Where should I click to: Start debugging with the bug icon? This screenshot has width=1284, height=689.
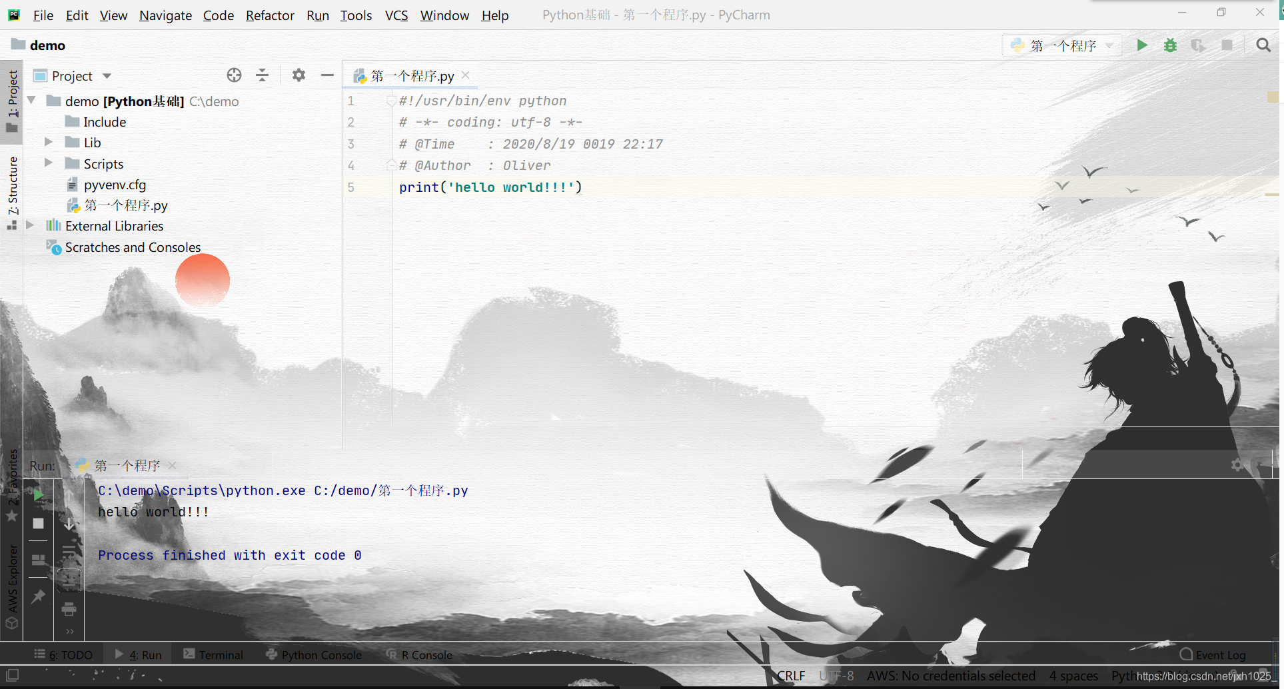(1170, 45)
